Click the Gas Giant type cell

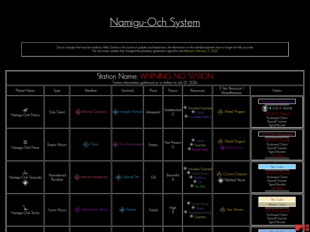[x=57, y=112]
